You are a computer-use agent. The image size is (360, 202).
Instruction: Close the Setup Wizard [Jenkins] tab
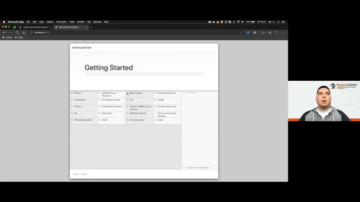[87, 27]
